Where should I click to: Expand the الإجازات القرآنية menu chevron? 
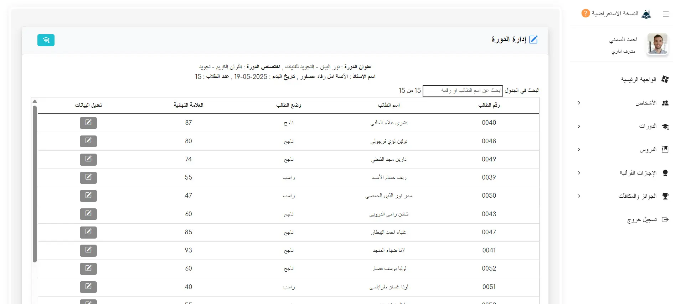click(x=579, y=173)
